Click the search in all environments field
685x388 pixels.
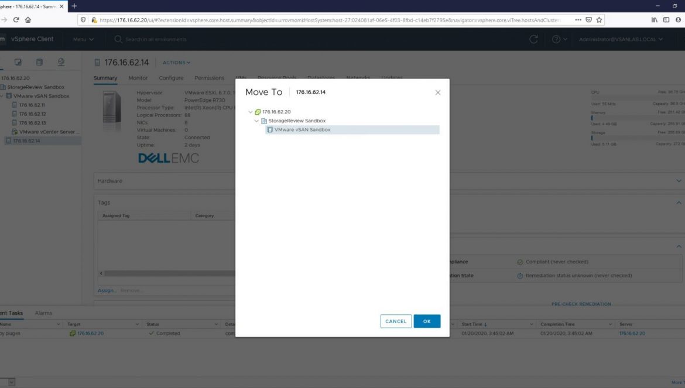156,39
